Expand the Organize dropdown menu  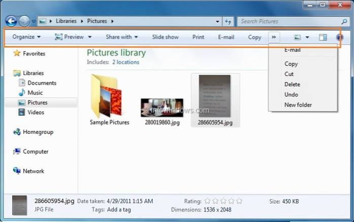(26, 37)
